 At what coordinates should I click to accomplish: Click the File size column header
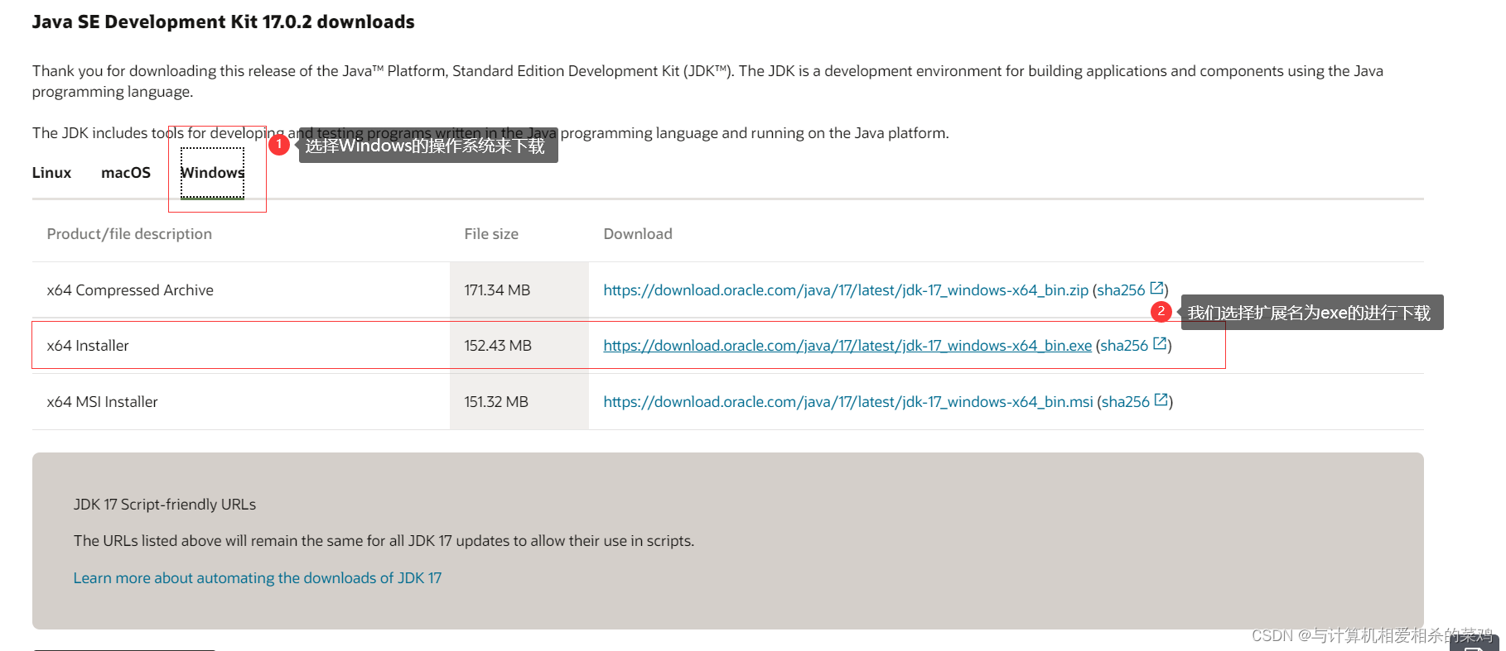click(x=491, y=234)
